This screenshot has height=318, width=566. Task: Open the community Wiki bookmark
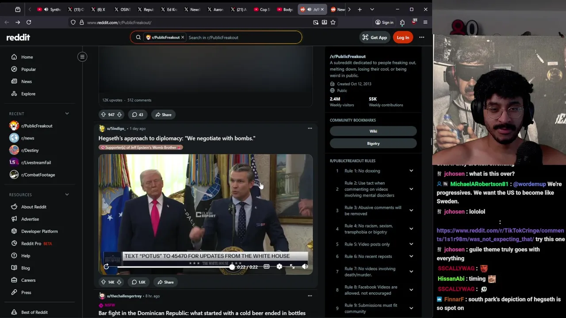373,131
